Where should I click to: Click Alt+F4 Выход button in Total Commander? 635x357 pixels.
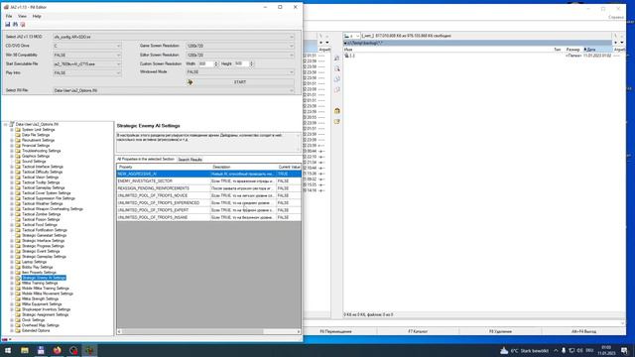coord(583,331)
